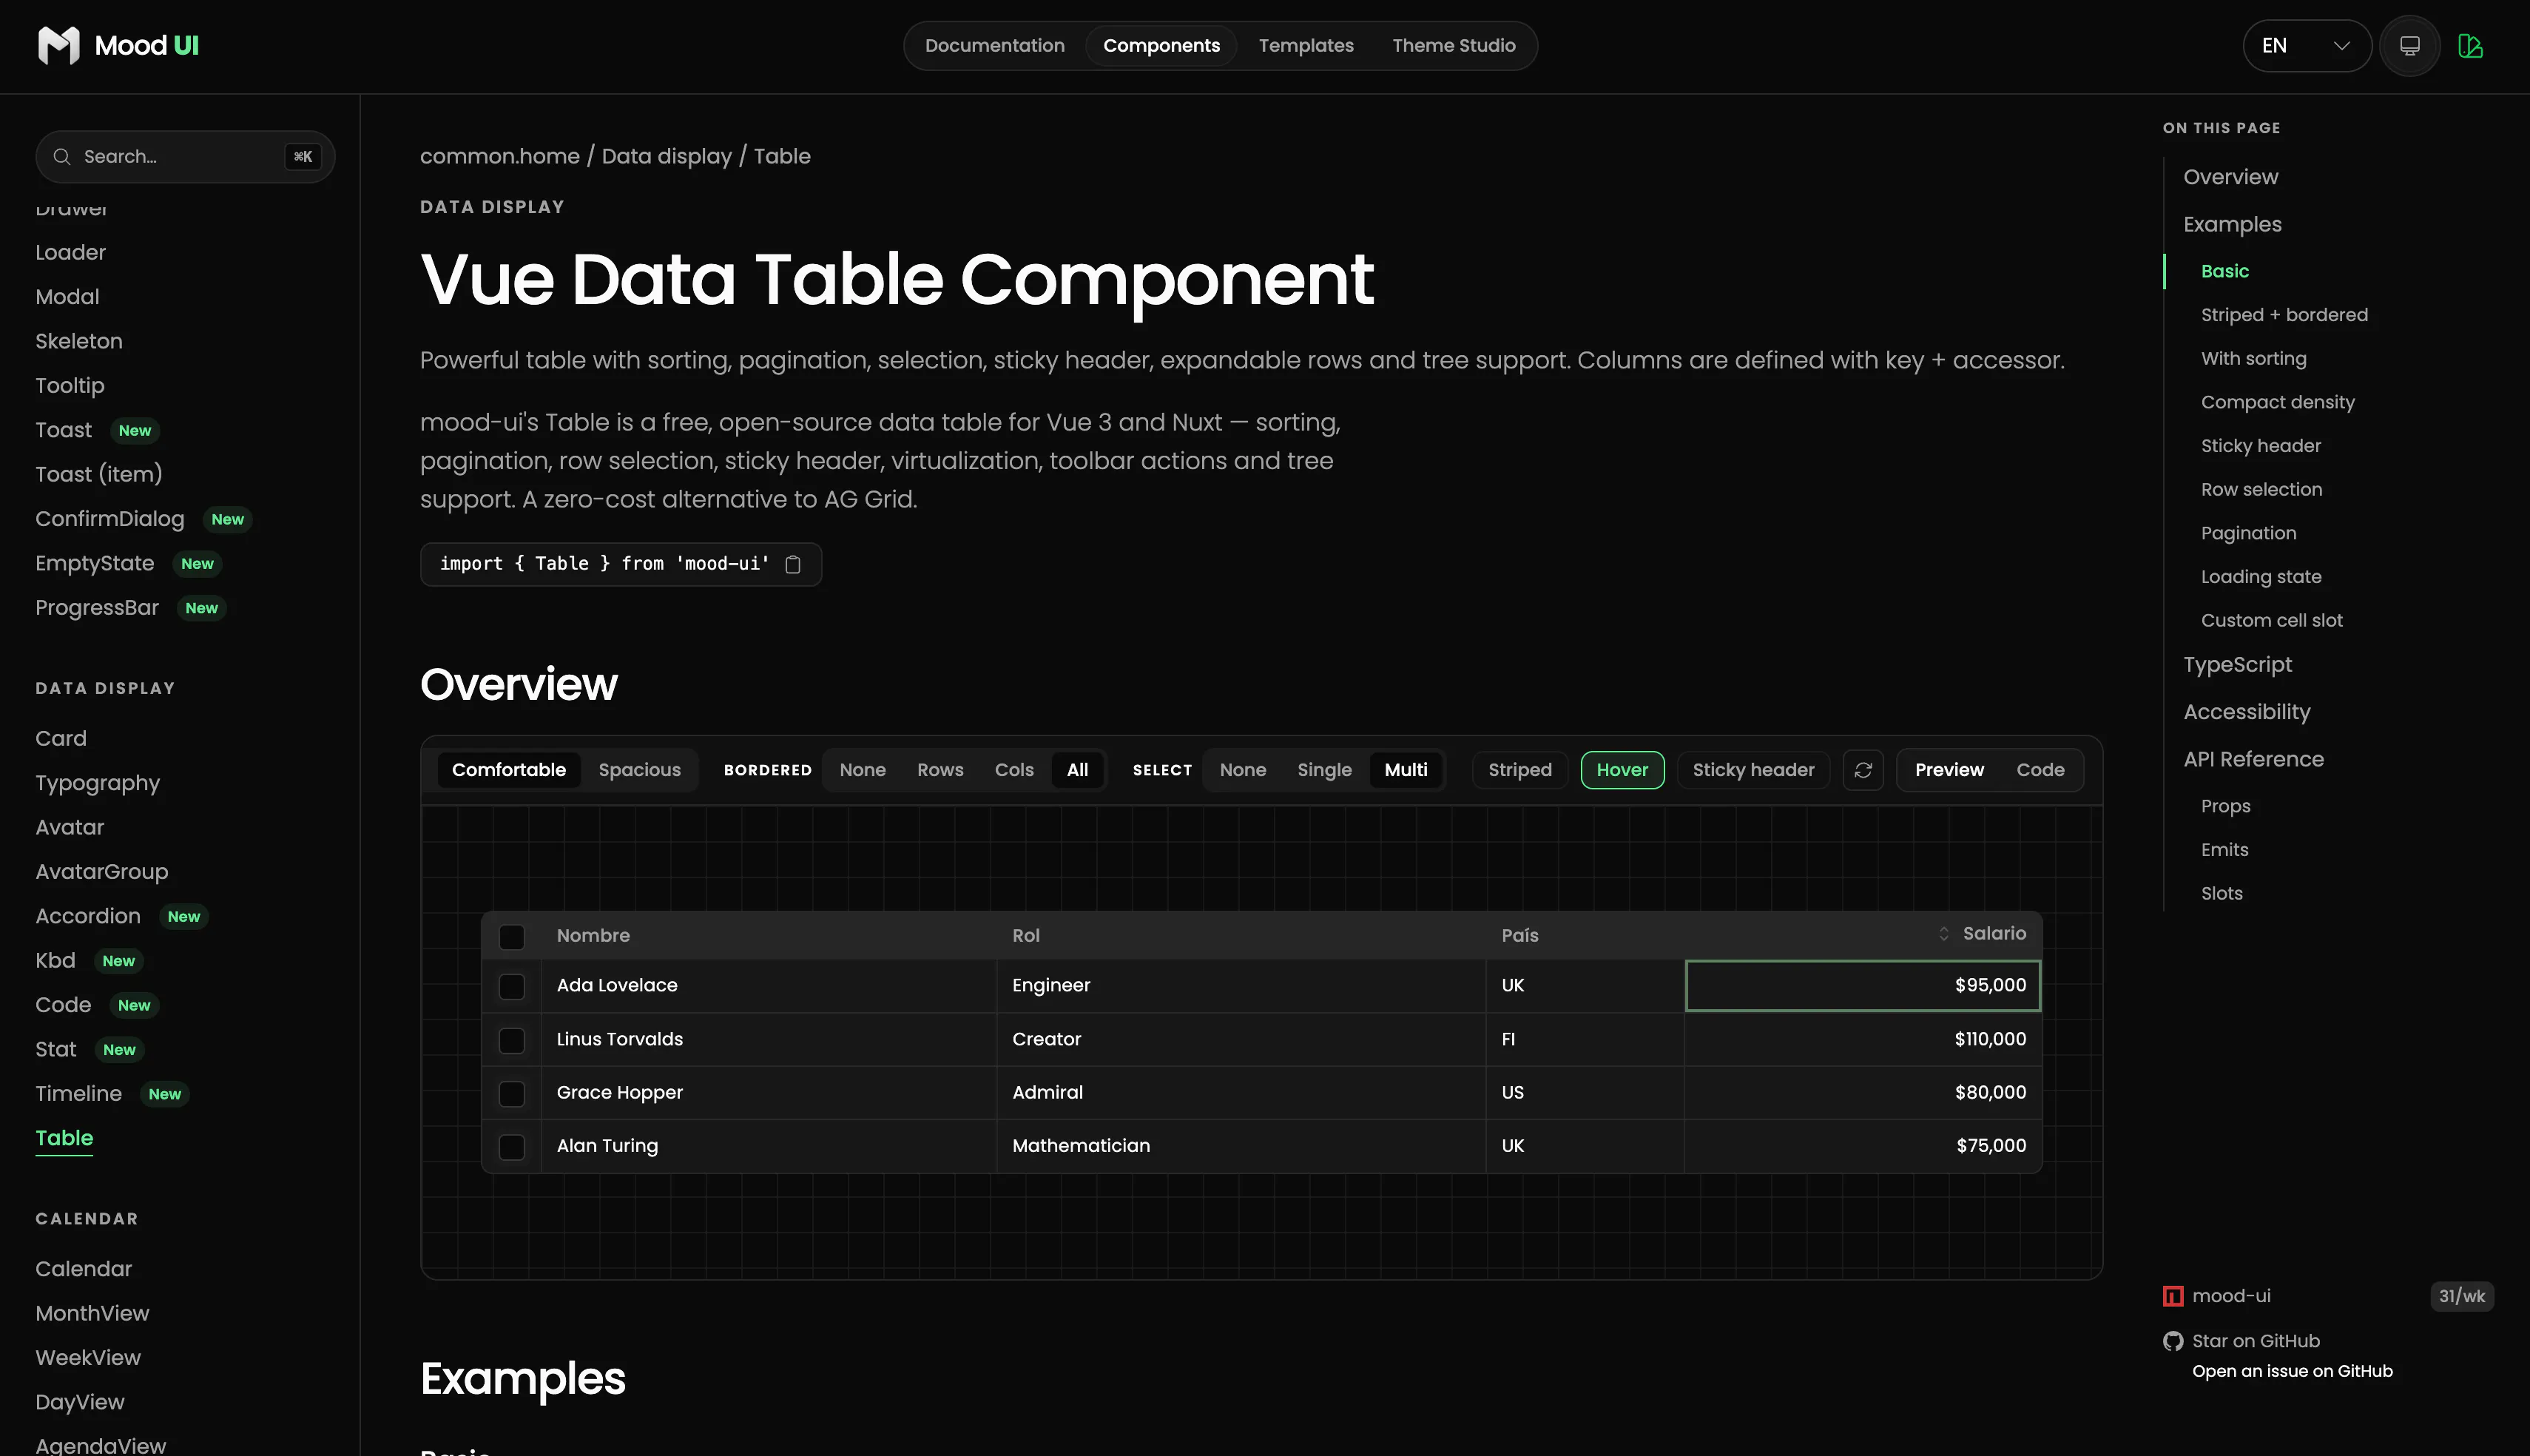Click the Mathematician role cell
This screenshot has height=1456, width=2530.
[1241, 1147]
